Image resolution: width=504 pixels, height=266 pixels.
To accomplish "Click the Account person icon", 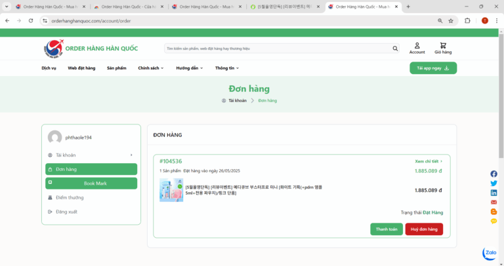I will [x=417, y=46].
